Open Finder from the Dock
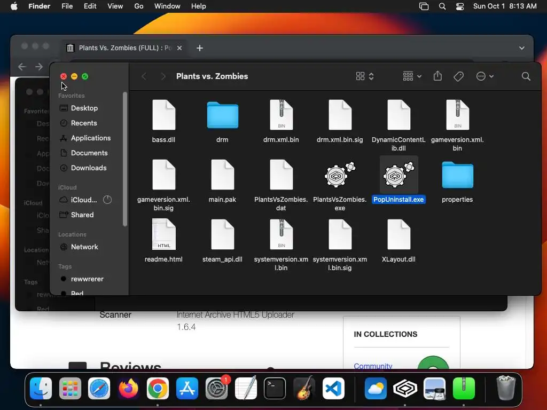The width and height of the screenshot is (547, 410). coord(41,389)
